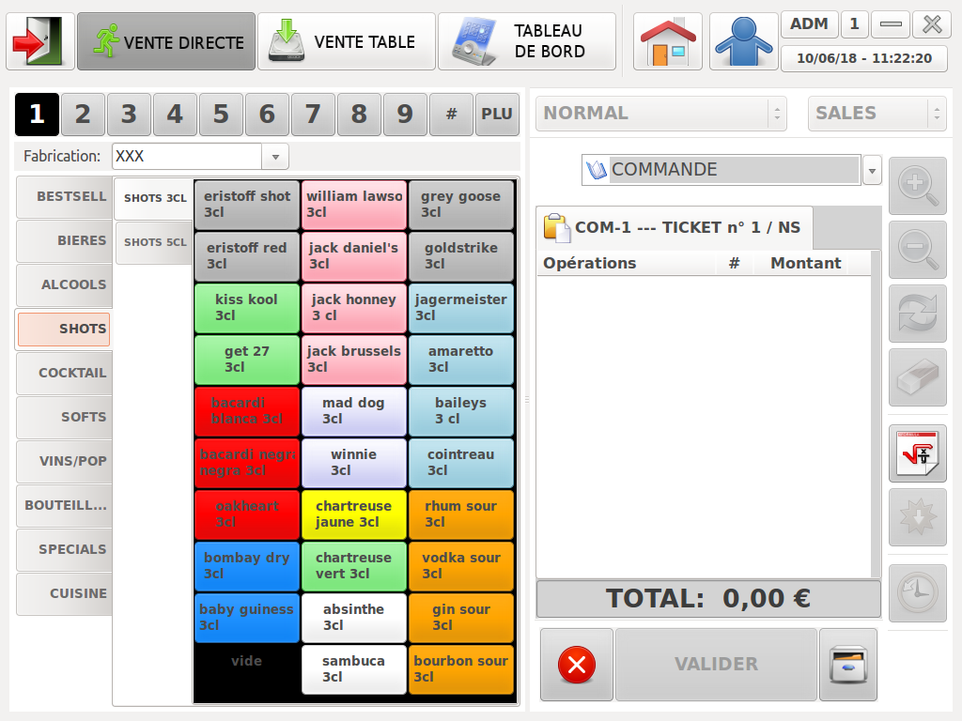Viewport: 962px width, 721px height.
Task: Open the cash drawer icon
Action: [848, 664]
